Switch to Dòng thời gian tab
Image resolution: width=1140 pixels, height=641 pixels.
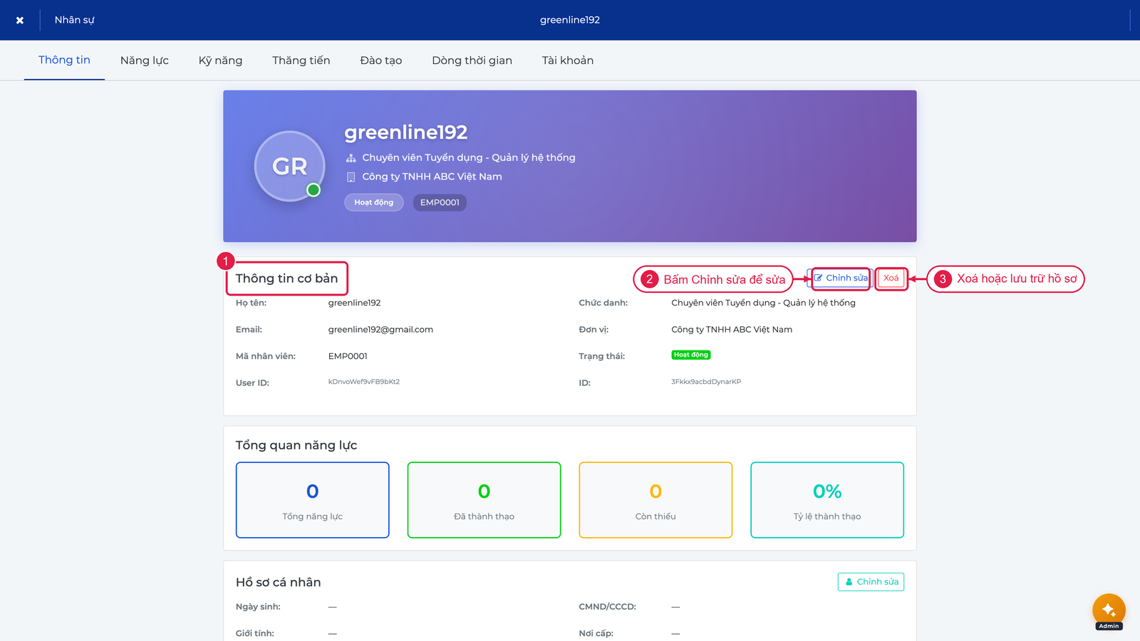(472, 61)
